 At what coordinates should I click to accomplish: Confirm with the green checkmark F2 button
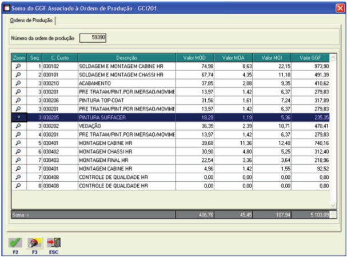(x=15, y=243)
